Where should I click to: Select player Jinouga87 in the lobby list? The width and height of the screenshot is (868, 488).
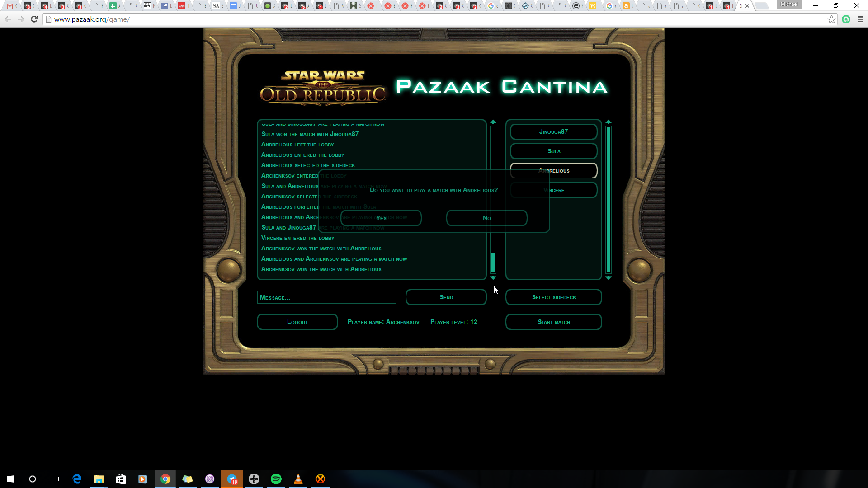553,131
